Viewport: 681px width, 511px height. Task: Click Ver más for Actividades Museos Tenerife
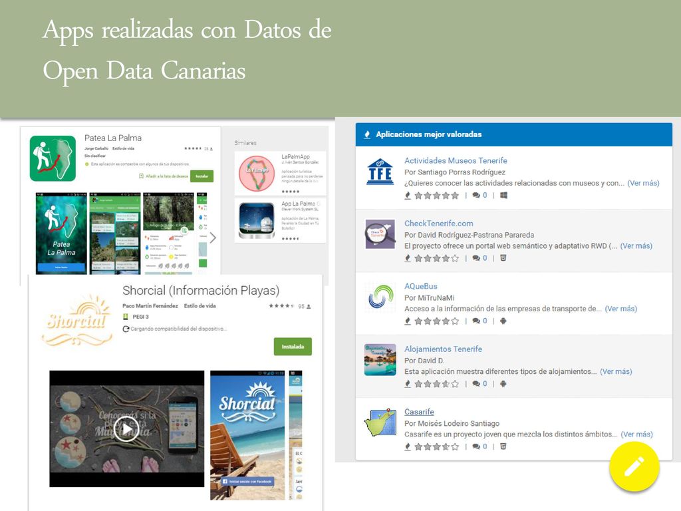coord(643,183)
